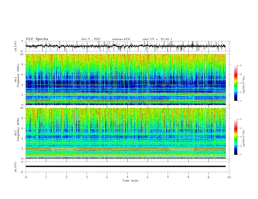Click the 'station=ATH' label
Viewport: 258px width, 199px height.
pos(121,39)
